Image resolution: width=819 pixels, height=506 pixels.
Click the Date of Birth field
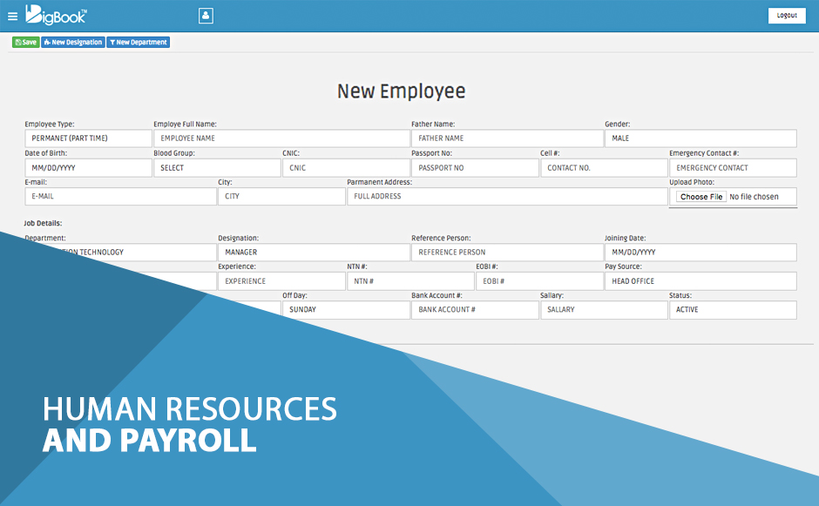(x=88, y=168)
